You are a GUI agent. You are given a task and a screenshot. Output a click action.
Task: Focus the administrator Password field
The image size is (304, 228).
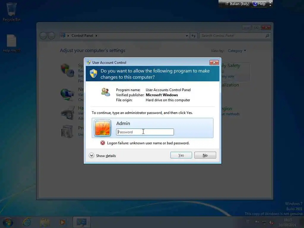pos(145,132)
